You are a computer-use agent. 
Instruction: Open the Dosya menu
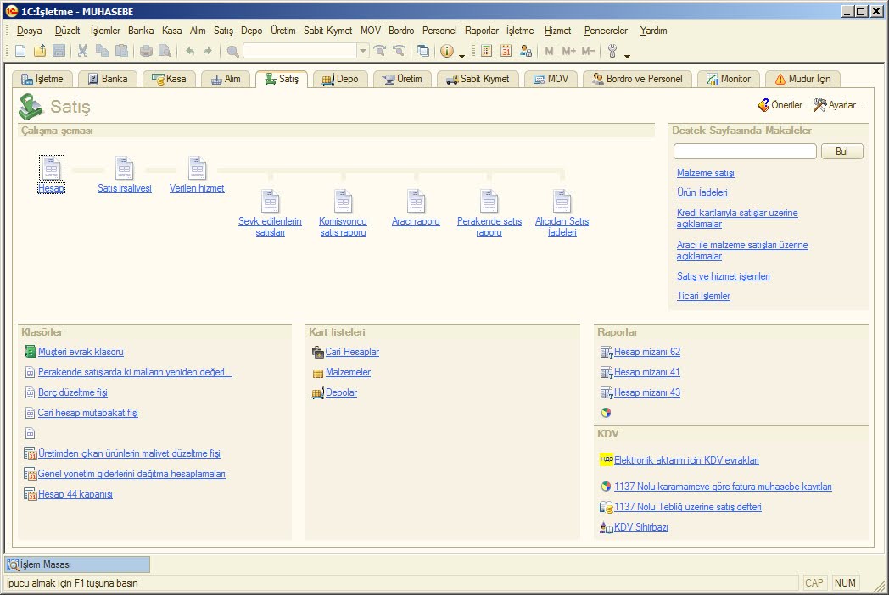point(30,31)
